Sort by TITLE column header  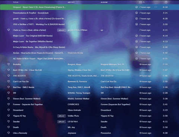(x=16, y=2)
